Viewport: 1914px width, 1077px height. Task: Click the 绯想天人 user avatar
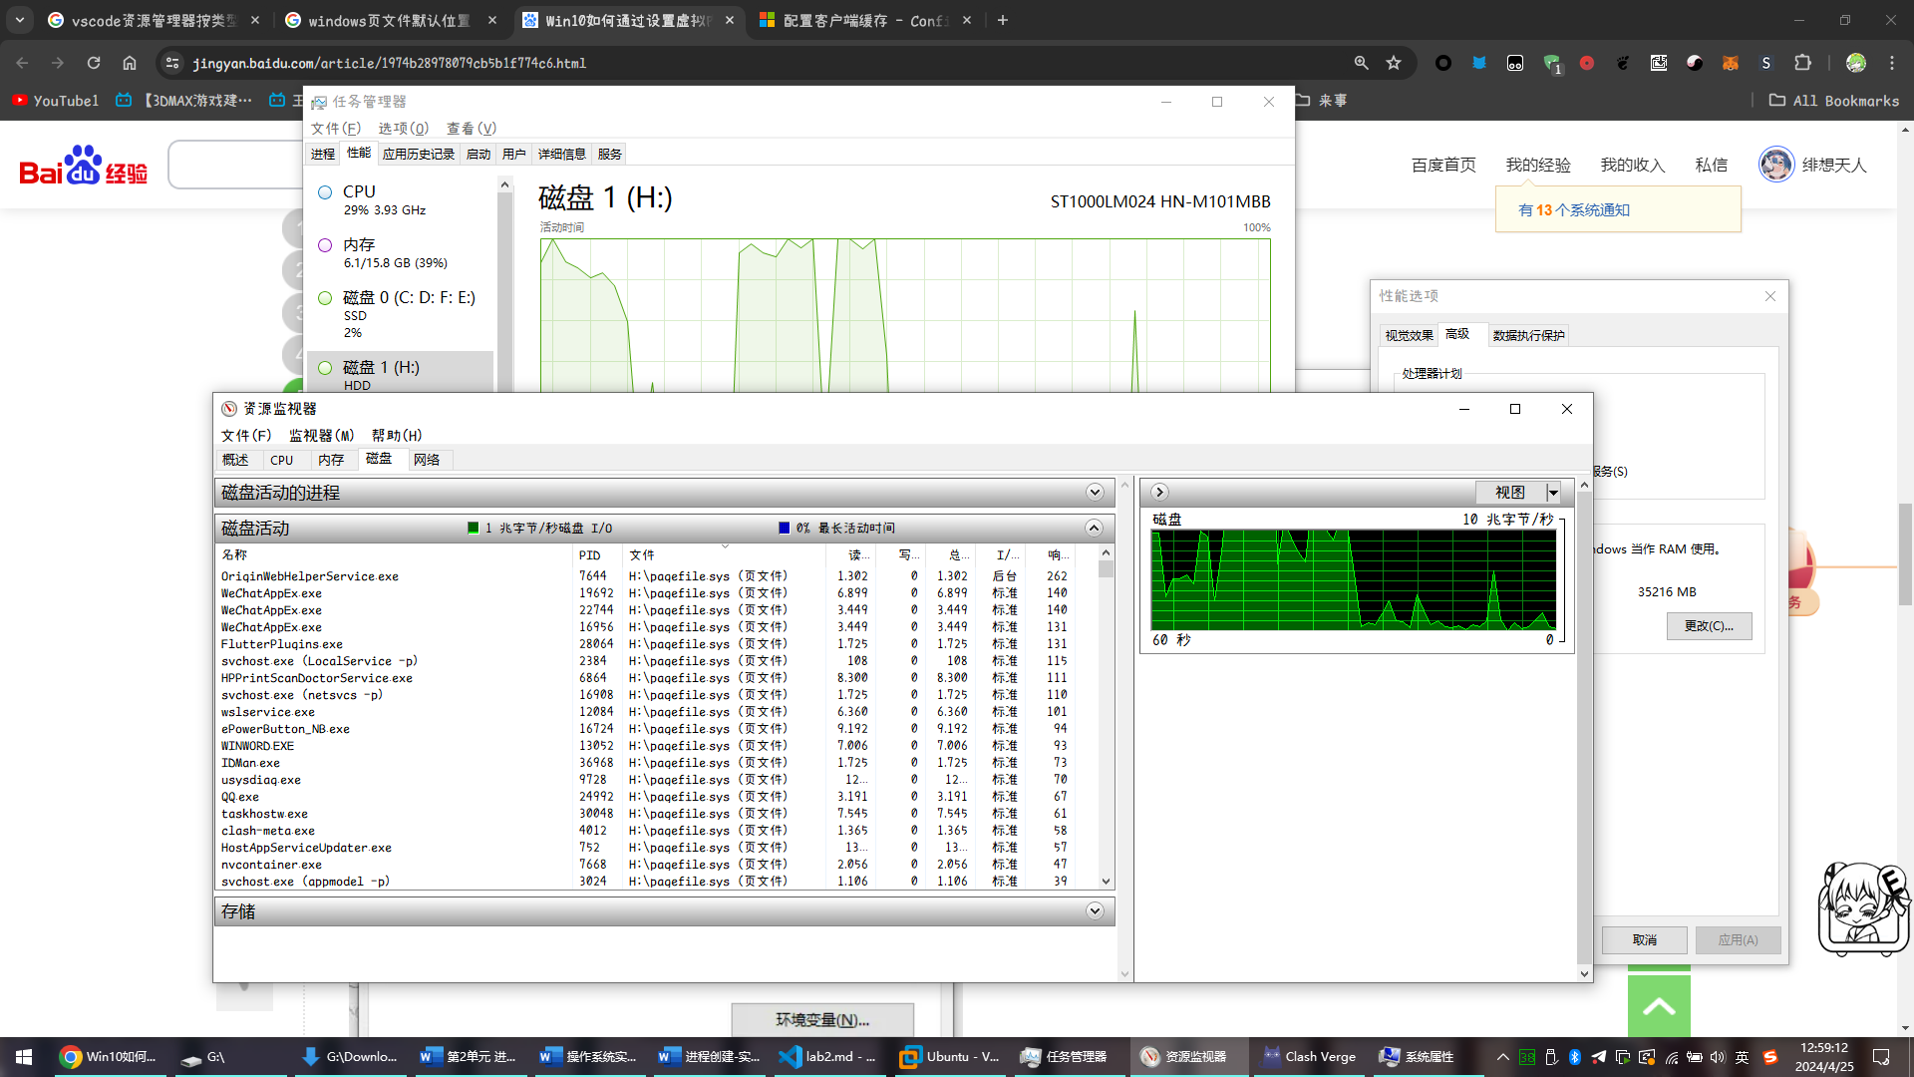point(1776,165)
